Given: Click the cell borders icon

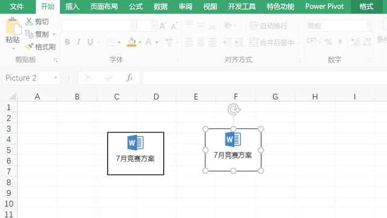Looking at the screenshot, I should tap(111, 42).
